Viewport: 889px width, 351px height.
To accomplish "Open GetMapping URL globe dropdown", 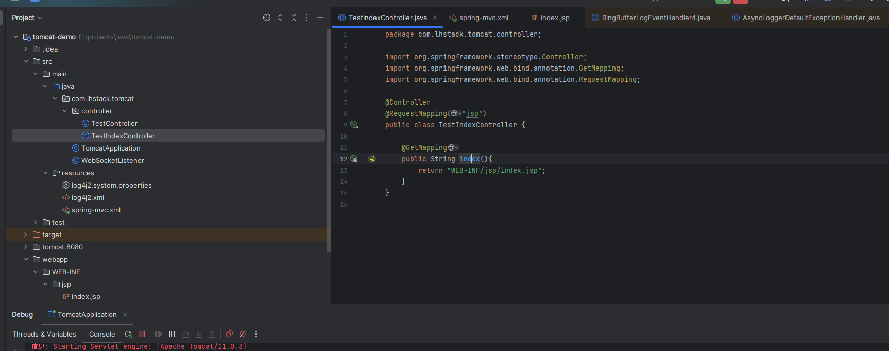I will pyautogui.click(x=453, y=148).
